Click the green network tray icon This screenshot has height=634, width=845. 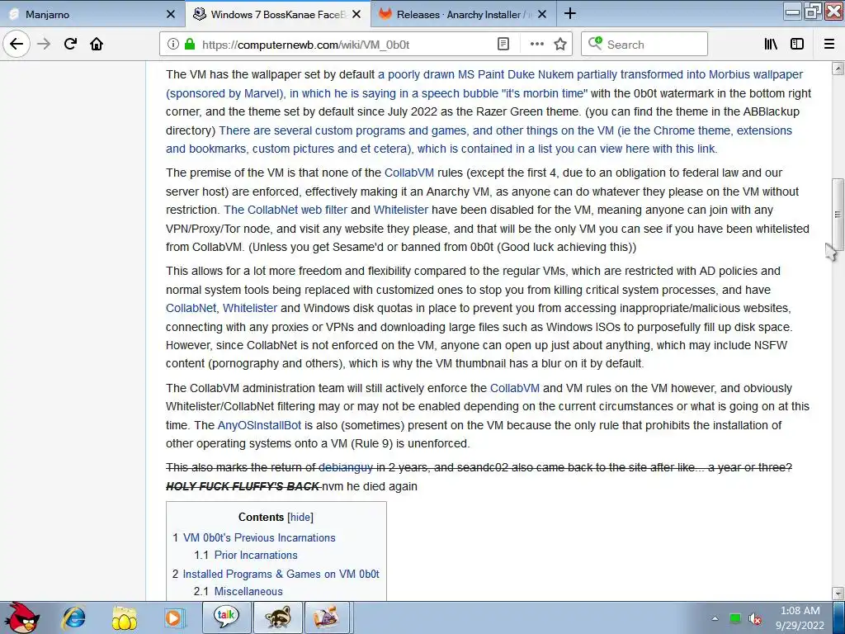(735, 618)
